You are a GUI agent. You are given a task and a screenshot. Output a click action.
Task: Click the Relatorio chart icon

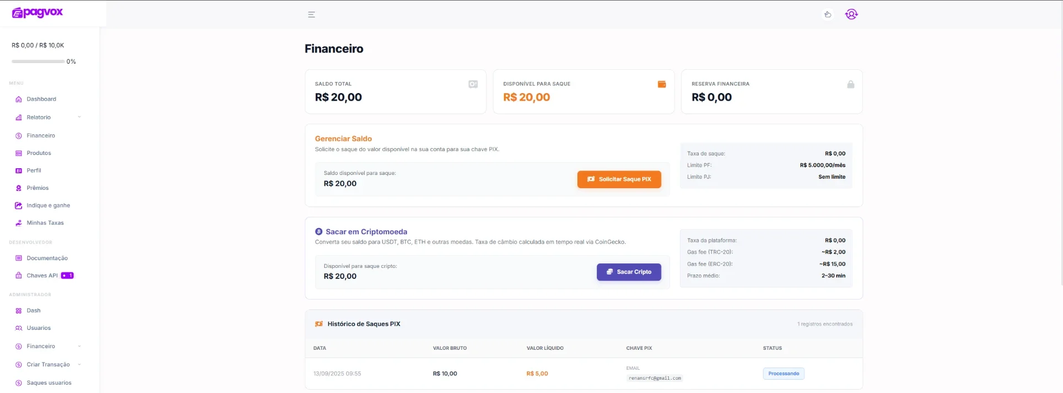19,117
